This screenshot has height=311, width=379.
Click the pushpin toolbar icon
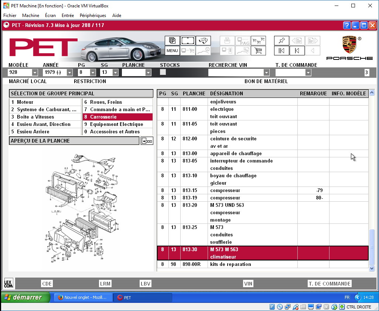[x=281, y=41]
